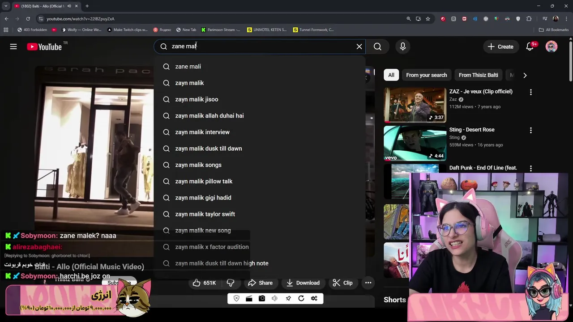Choose the 'zane mali' suggestion
Screen dimensions: 573x322
click(260, 67)
